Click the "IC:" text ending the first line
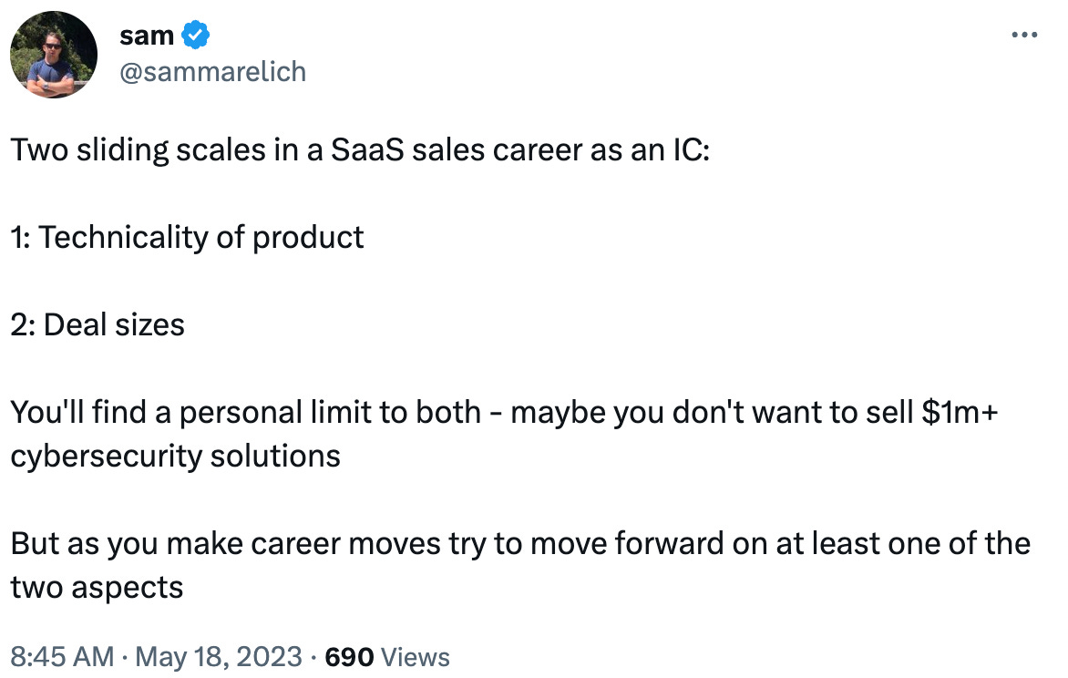 click(x=692, y=150)
